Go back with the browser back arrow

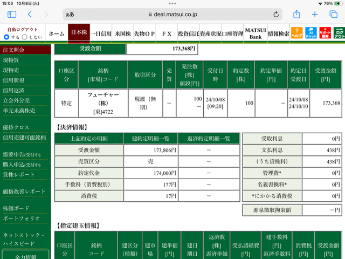(x=30, y=15)
